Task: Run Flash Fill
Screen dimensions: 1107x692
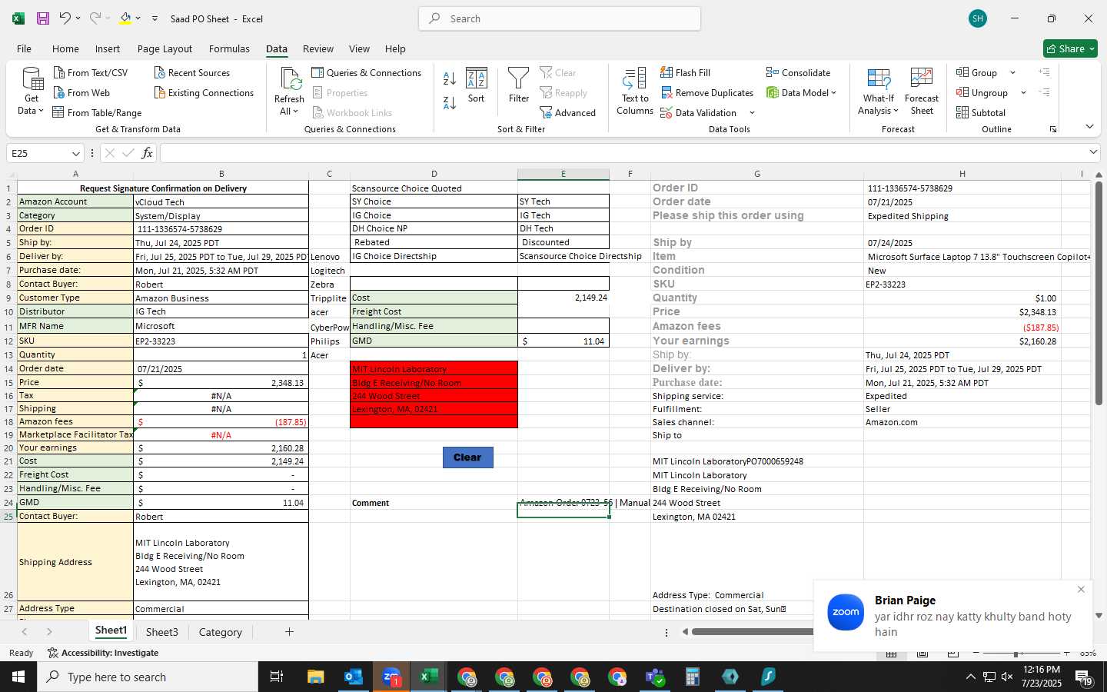Action: [x=685, y=72]
